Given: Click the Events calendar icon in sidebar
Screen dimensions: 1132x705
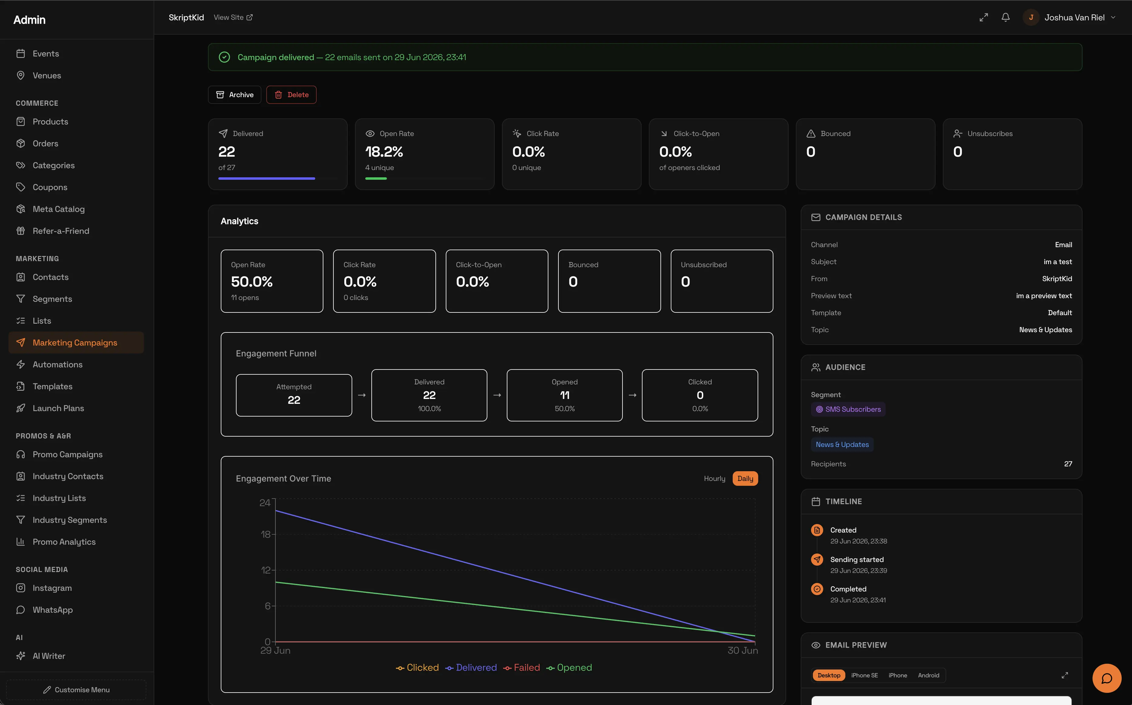Looking at the screenshot, I should pyautogui.click(x=21, y=54).
